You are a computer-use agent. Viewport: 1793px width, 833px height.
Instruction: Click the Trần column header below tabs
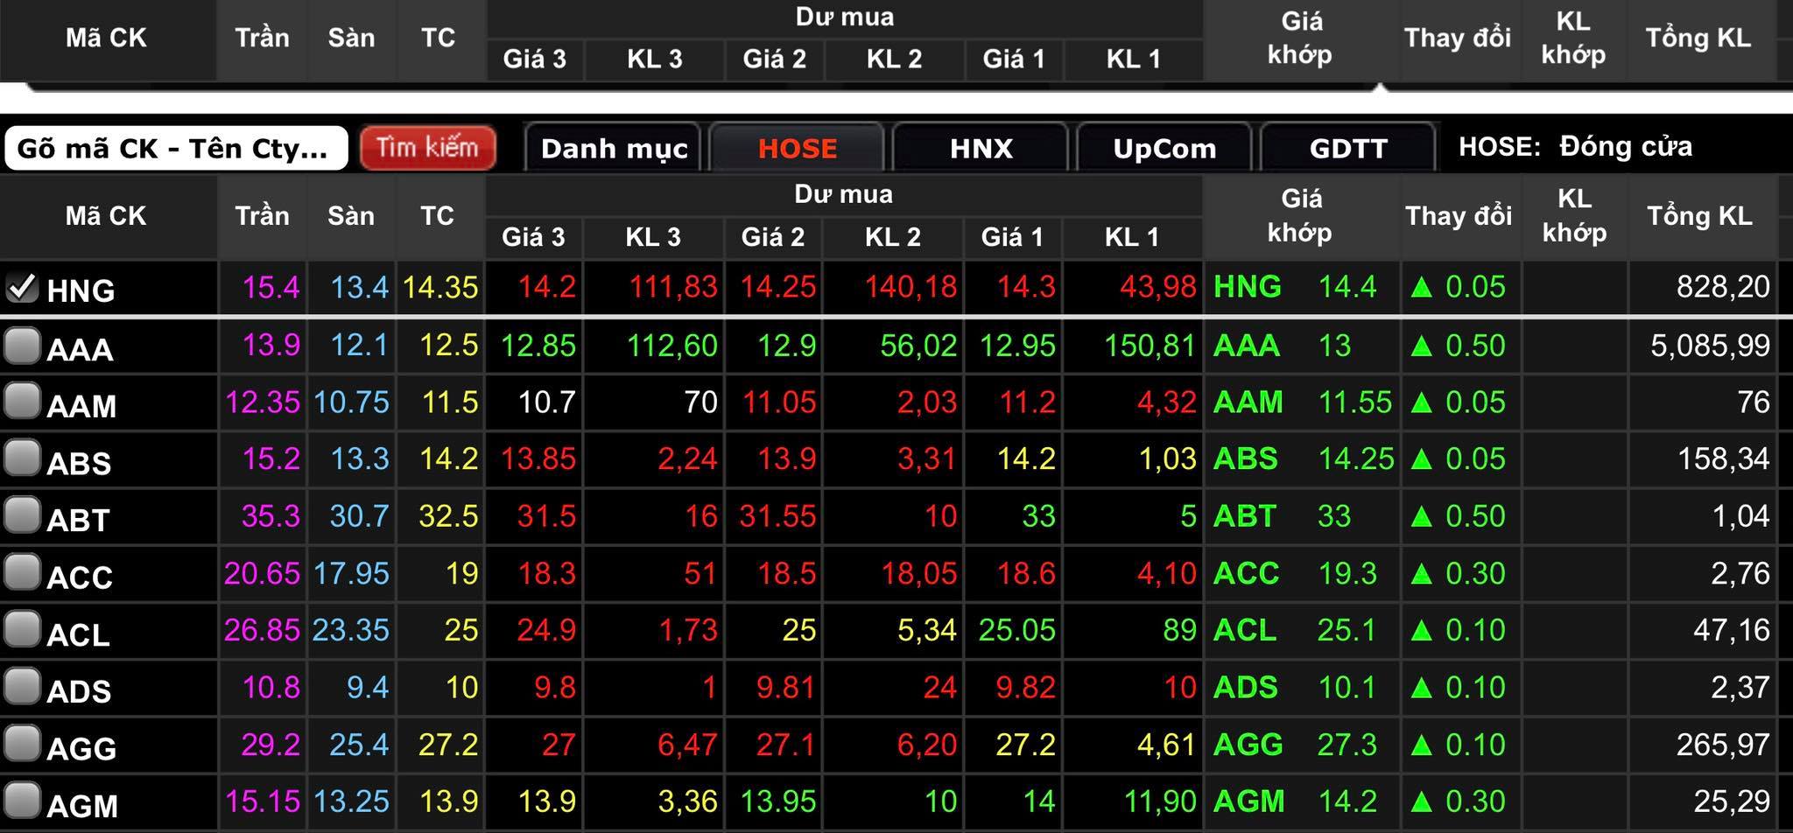pos(262,215)
